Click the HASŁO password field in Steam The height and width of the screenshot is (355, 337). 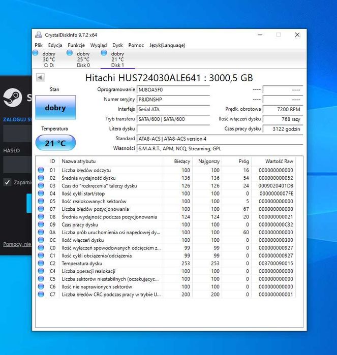coord(17,165)
